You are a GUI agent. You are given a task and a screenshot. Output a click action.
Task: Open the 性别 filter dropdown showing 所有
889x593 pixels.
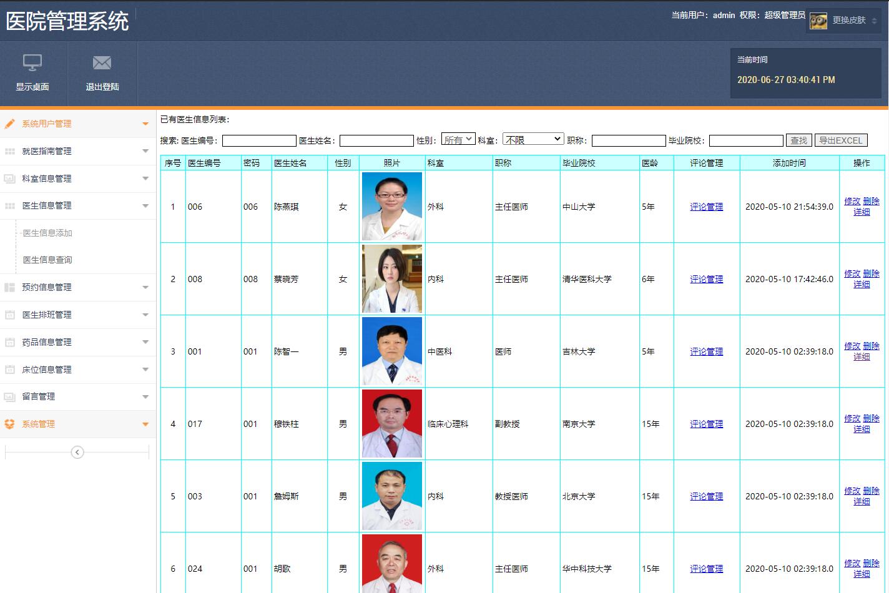(459, 139)
